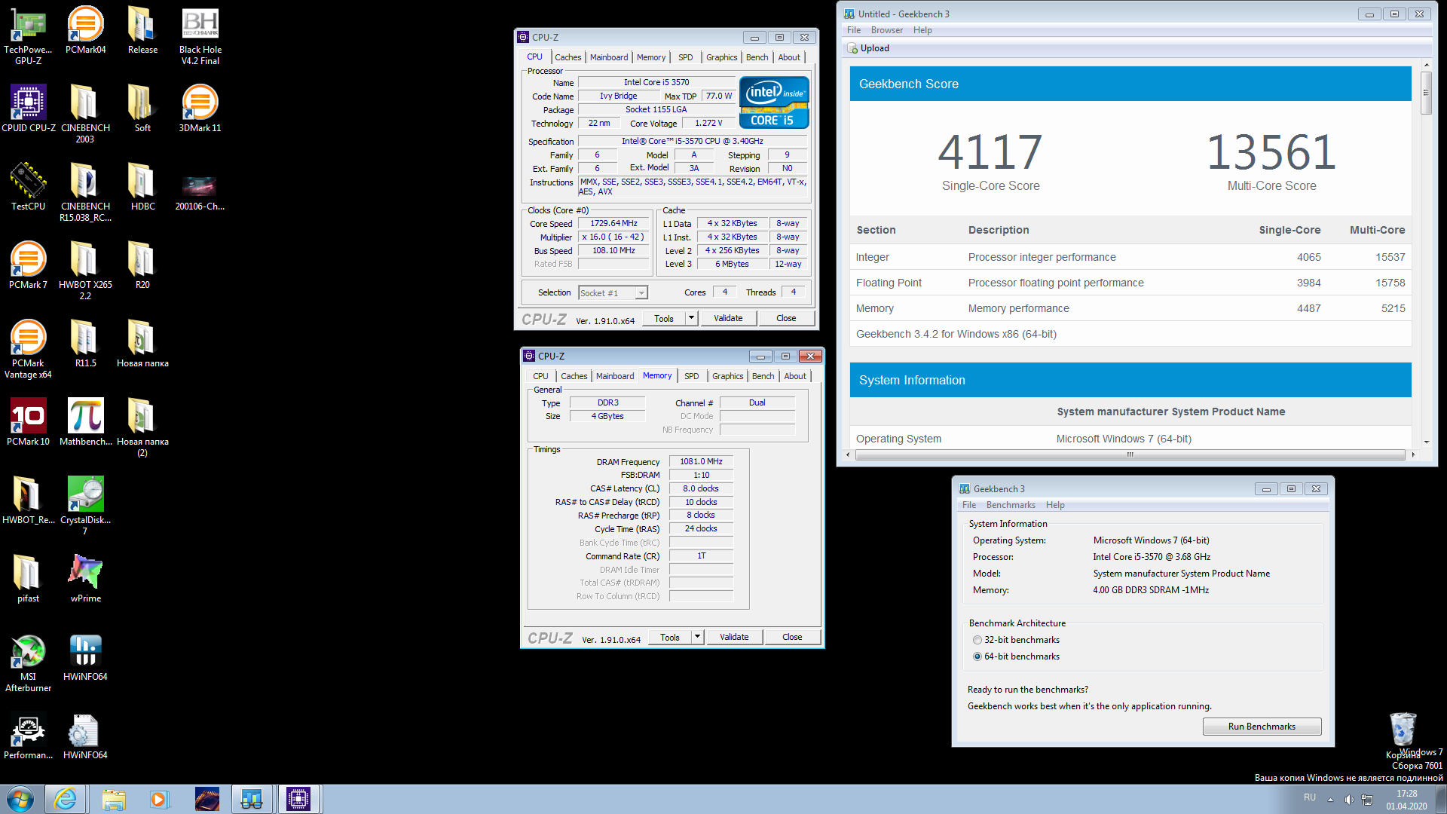1447x814 pixels.
Task: Open HDBC folder icon
Action: click(x=142, y=187)
